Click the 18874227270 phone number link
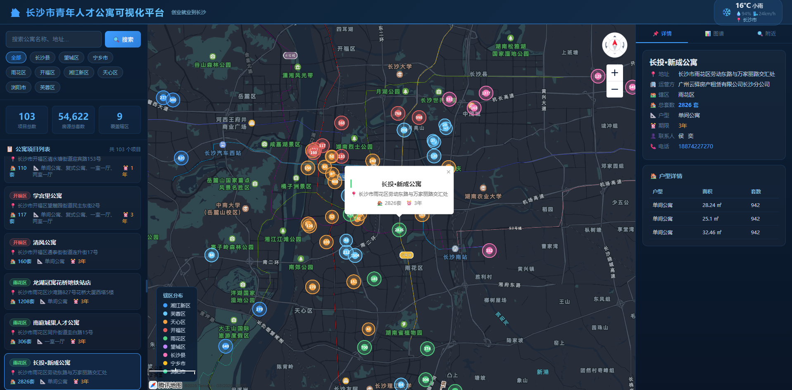The width and height of the screenshot is (792, 390). pos(695,146)
